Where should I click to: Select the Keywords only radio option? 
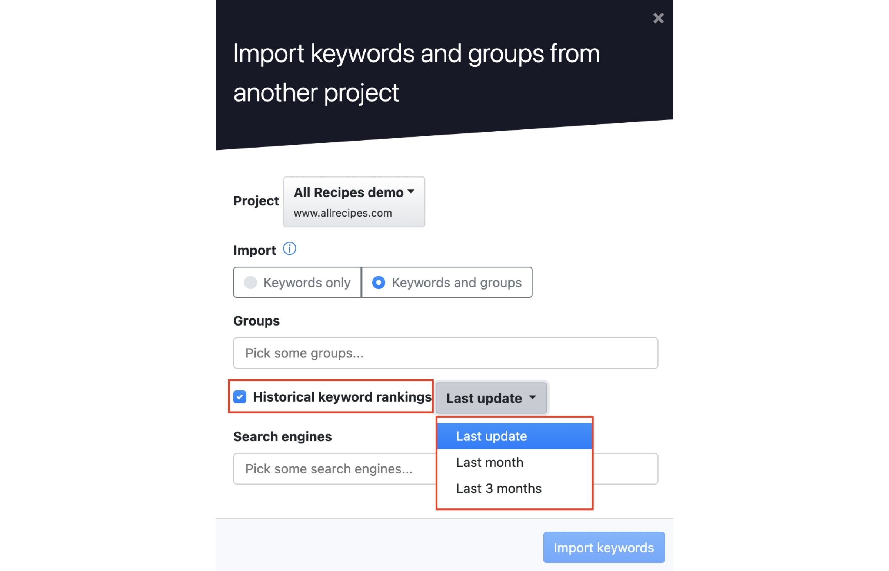(x=297, y=282)
